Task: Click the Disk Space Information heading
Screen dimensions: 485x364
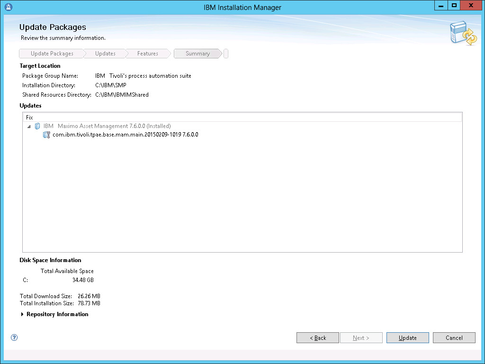Action: click(50, 260)
